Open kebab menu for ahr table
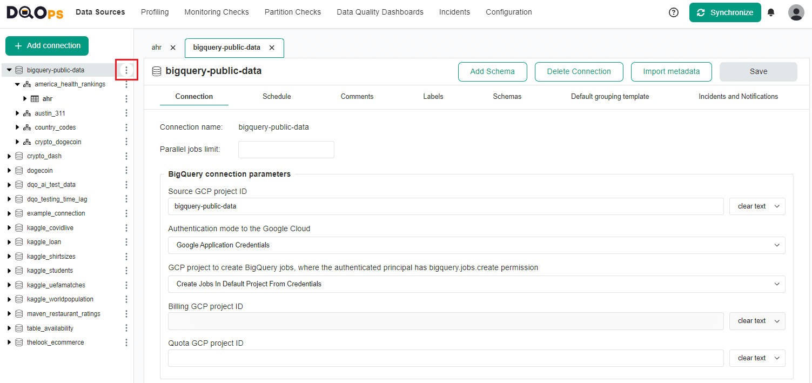812x383 pixels. click(x=126, y=99)
